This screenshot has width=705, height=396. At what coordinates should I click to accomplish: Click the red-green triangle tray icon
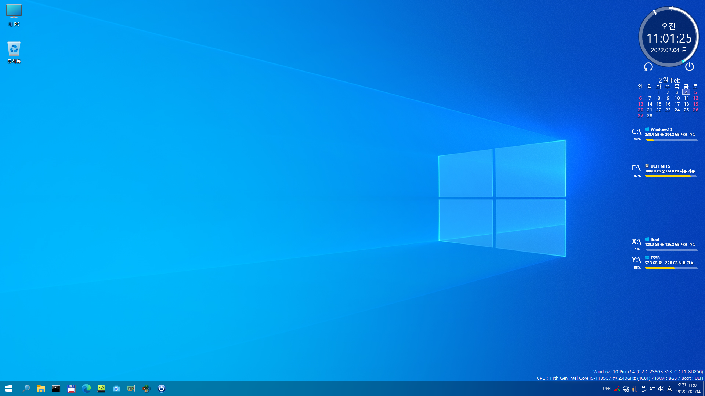[617, 389]
